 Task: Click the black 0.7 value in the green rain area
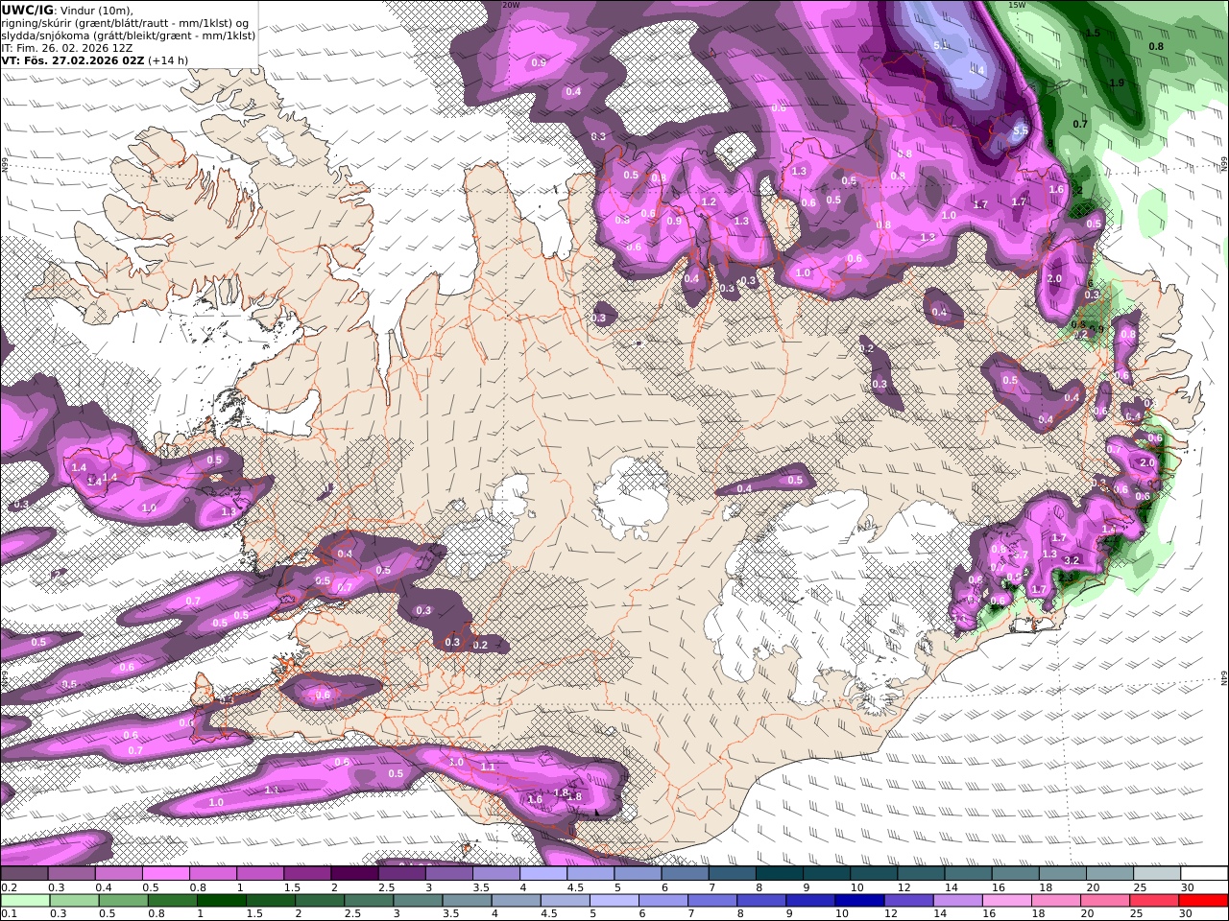(x=1080, y=124)
